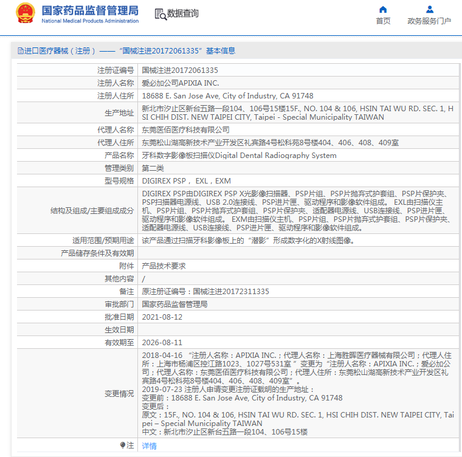The image size is (462, 457).
Task: Select 东莞医佰医疗科技有限公司 cell
Action: point(185,130)
